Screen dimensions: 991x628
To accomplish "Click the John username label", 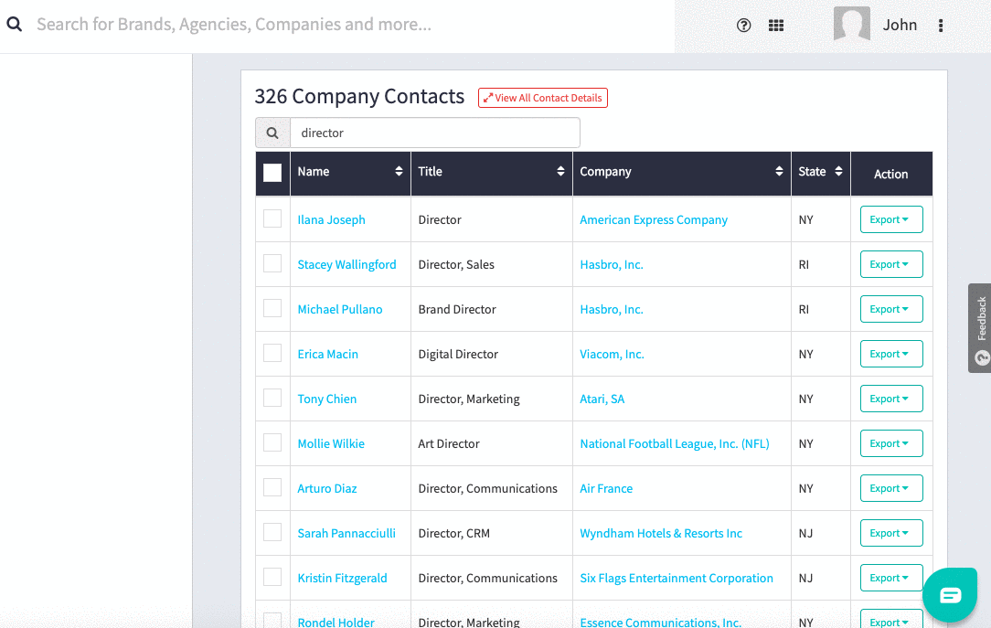I will pyautogui.click(x=900, y=25).
